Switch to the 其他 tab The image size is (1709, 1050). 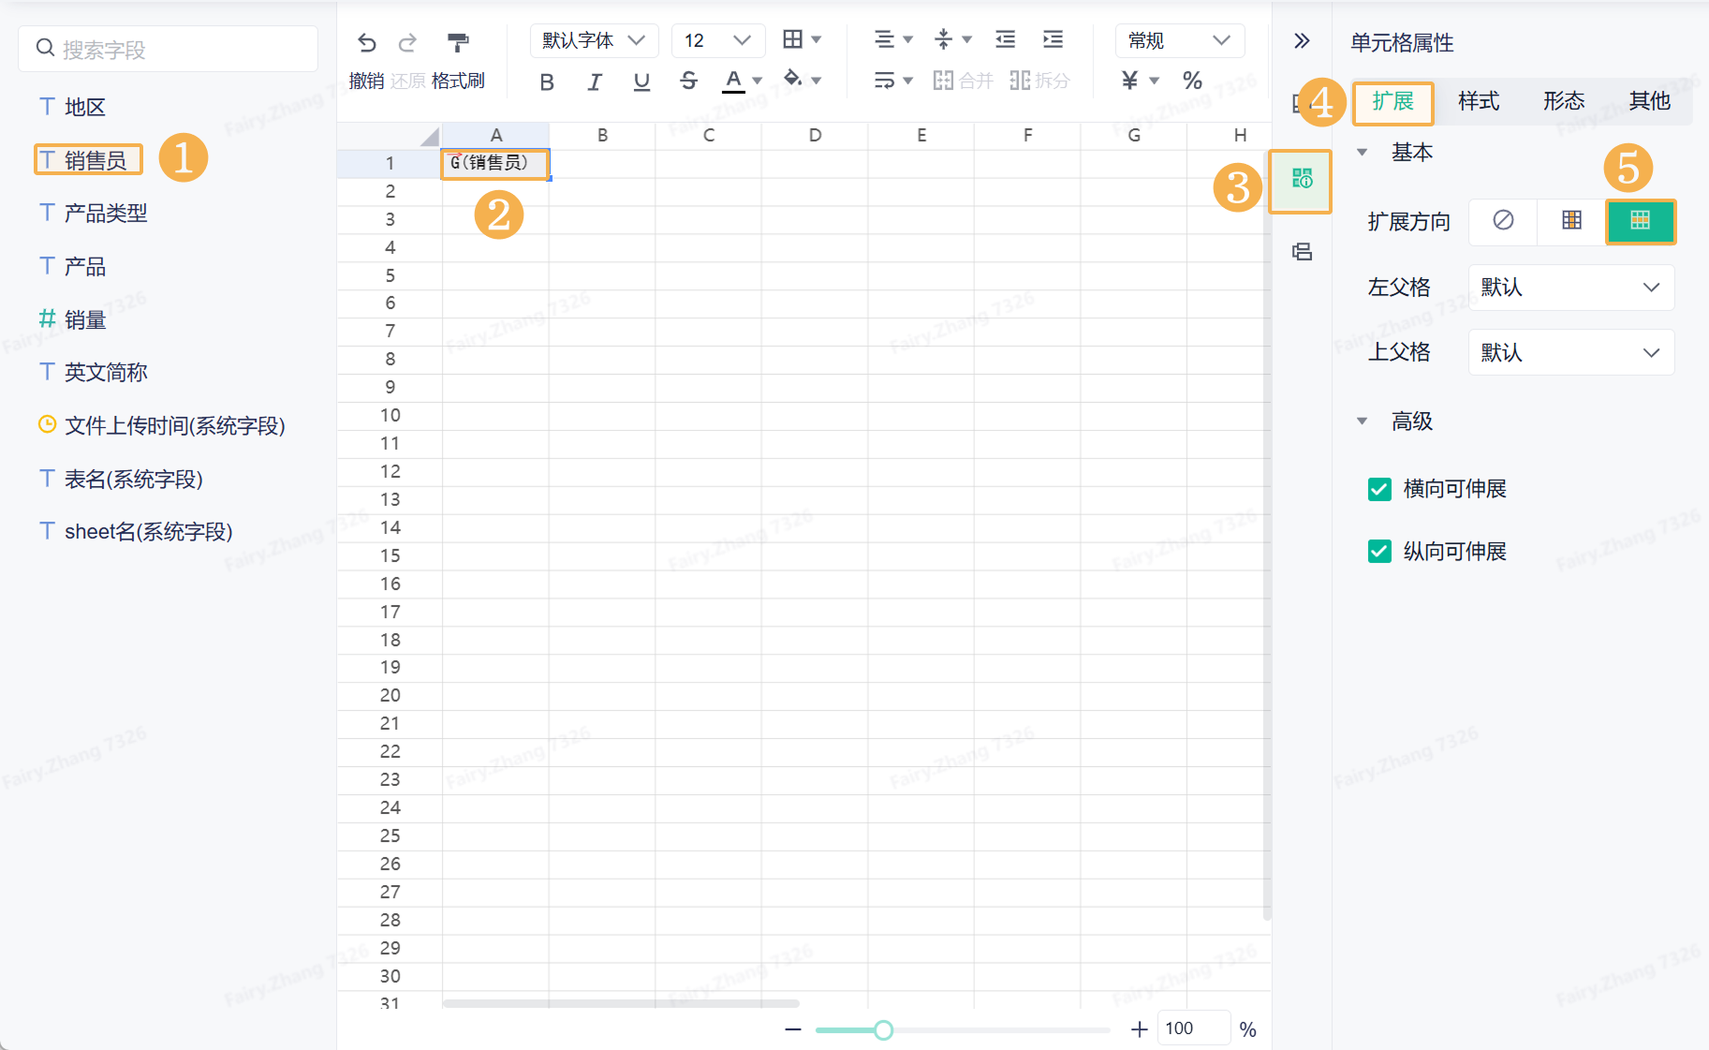(x=1649, y=101)
